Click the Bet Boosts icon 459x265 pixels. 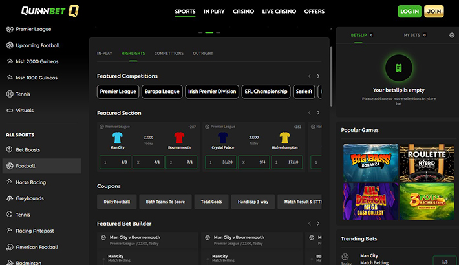(x=9, y=149)
